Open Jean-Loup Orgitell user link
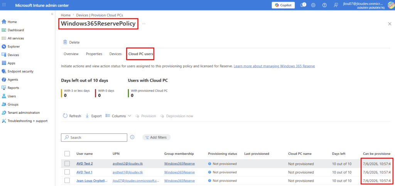 click(x=92, y=181)
